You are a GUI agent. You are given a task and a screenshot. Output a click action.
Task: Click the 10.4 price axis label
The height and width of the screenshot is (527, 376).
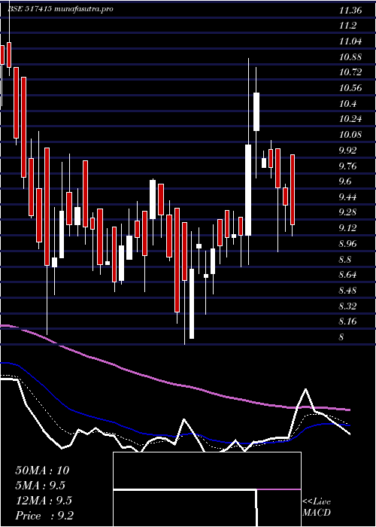pos(347,104)
